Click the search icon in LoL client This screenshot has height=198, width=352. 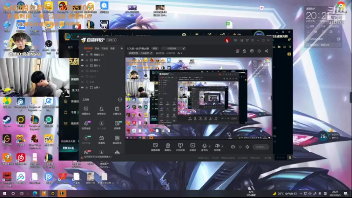point(290,47)
